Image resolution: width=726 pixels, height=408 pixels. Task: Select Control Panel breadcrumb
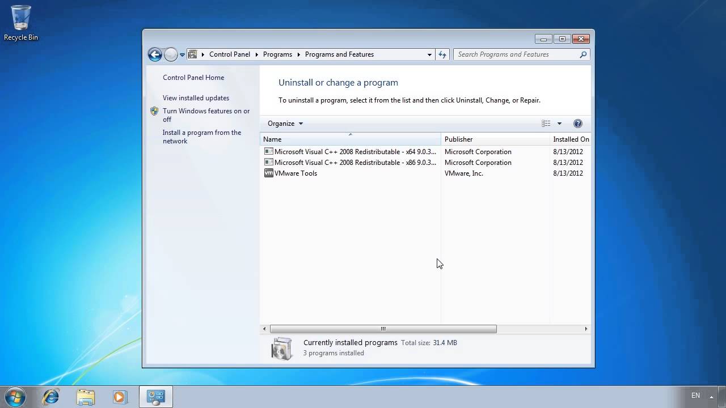pos(230,54)
